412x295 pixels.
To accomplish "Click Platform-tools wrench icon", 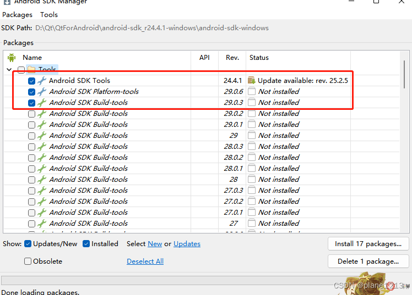I will click(x=42, y=92).
